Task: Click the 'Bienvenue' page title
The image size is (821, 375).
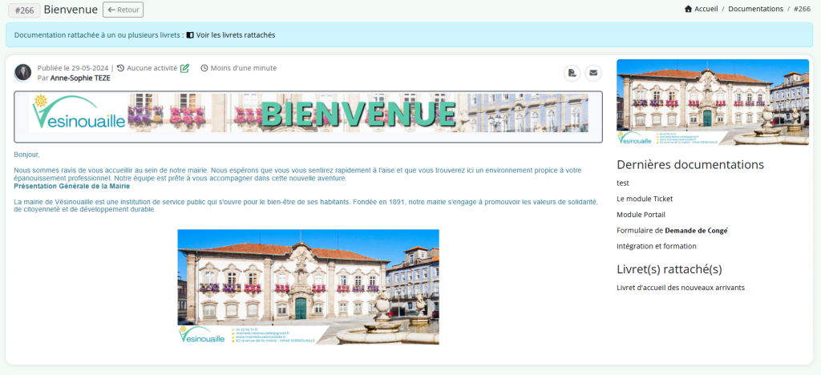Action: (71, 10)
